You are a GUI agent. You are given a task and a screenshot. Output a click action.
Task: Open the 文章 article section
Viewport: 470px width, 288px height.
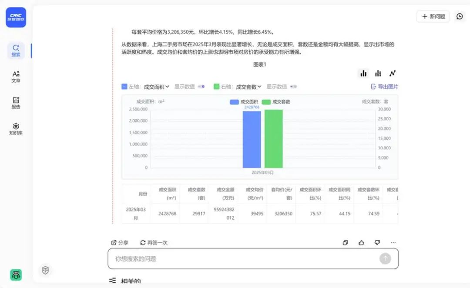coord(16,77)
